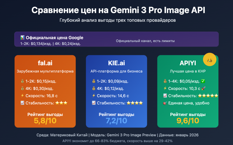
Task: Click text Официальный канал, есть лимиты
Action: (x=145, y=41)
